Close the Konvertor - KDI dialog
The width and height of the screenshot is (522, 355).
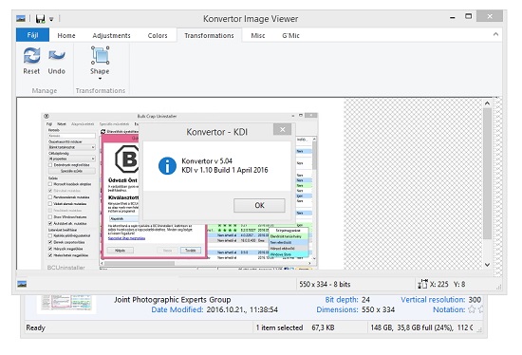click(x=282, y=129)
